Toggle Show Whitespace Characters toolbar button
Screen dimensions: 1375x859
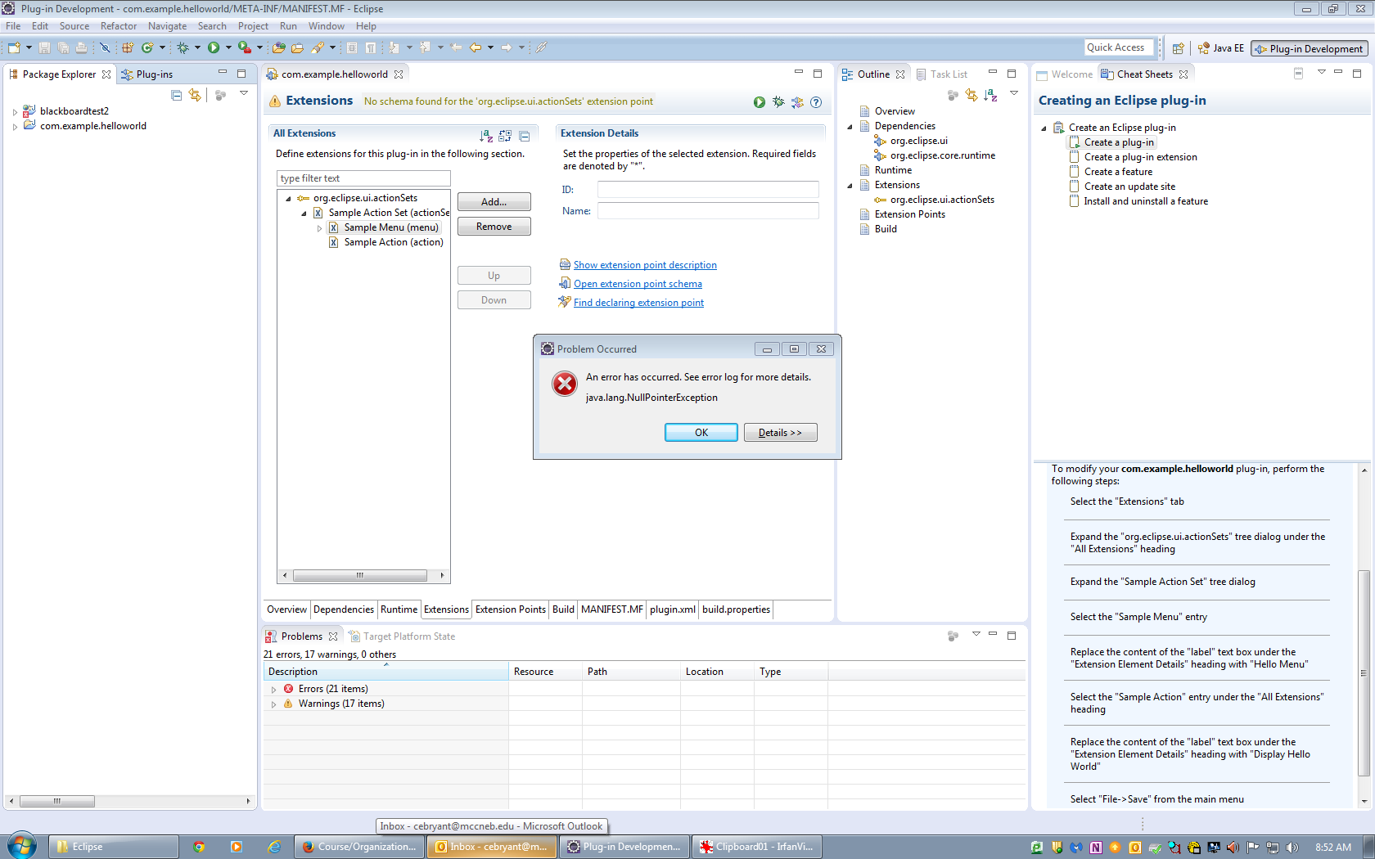tap(371, 47)
